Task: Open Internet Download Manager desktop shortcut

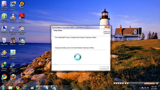Action: point(4,66)
